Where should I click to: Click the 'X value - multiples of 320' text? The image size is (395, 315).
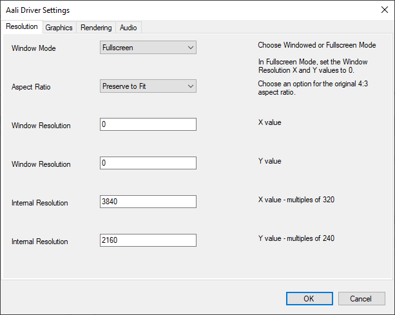pyautogui.click(x=296, y=200)
